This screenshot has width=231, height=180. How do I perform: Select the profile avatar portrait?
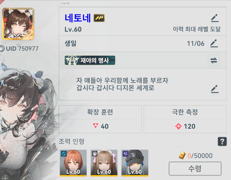click(x=18, y=24)
